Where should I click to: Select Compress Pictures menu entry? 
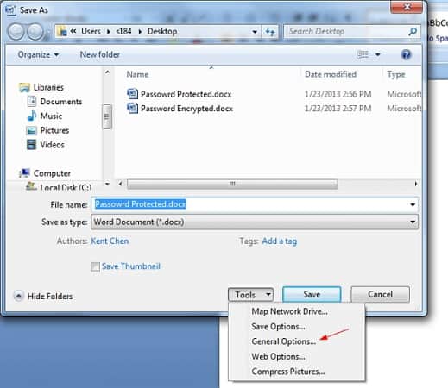288,372
